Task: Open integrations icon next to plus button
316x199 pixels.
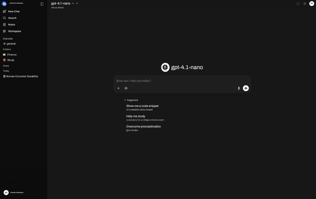Action: 126,88
